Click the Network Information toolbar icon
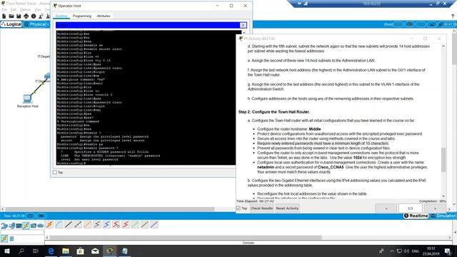457x257 pixels. coord(34,16)
